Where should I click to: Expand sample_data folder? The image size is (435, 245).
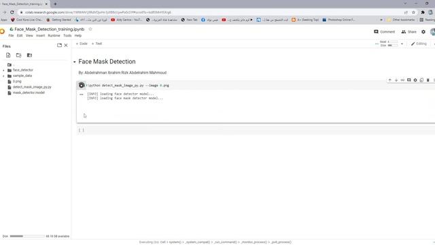(3, 76)
